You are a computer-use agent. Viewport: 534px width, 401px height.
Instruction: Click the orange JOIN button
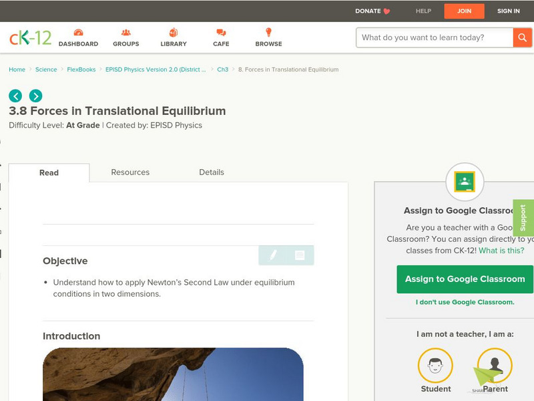tap(464, 11)
